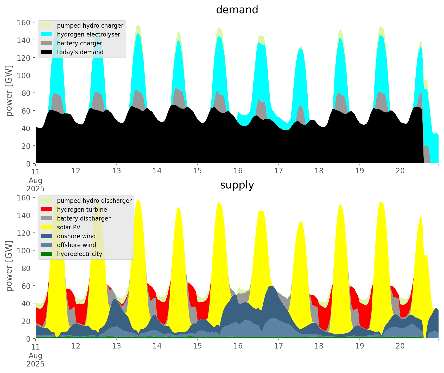Click the 100 y-axis tick on supply chart
Screen dimensions: 444x373
(24, 250)
